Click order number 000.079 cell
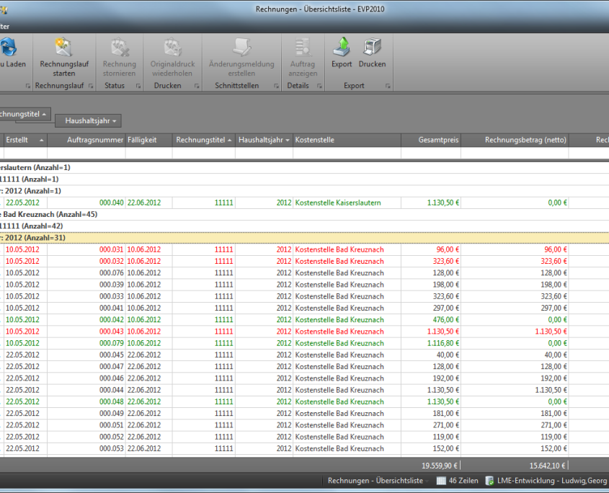 coord(86,343)
